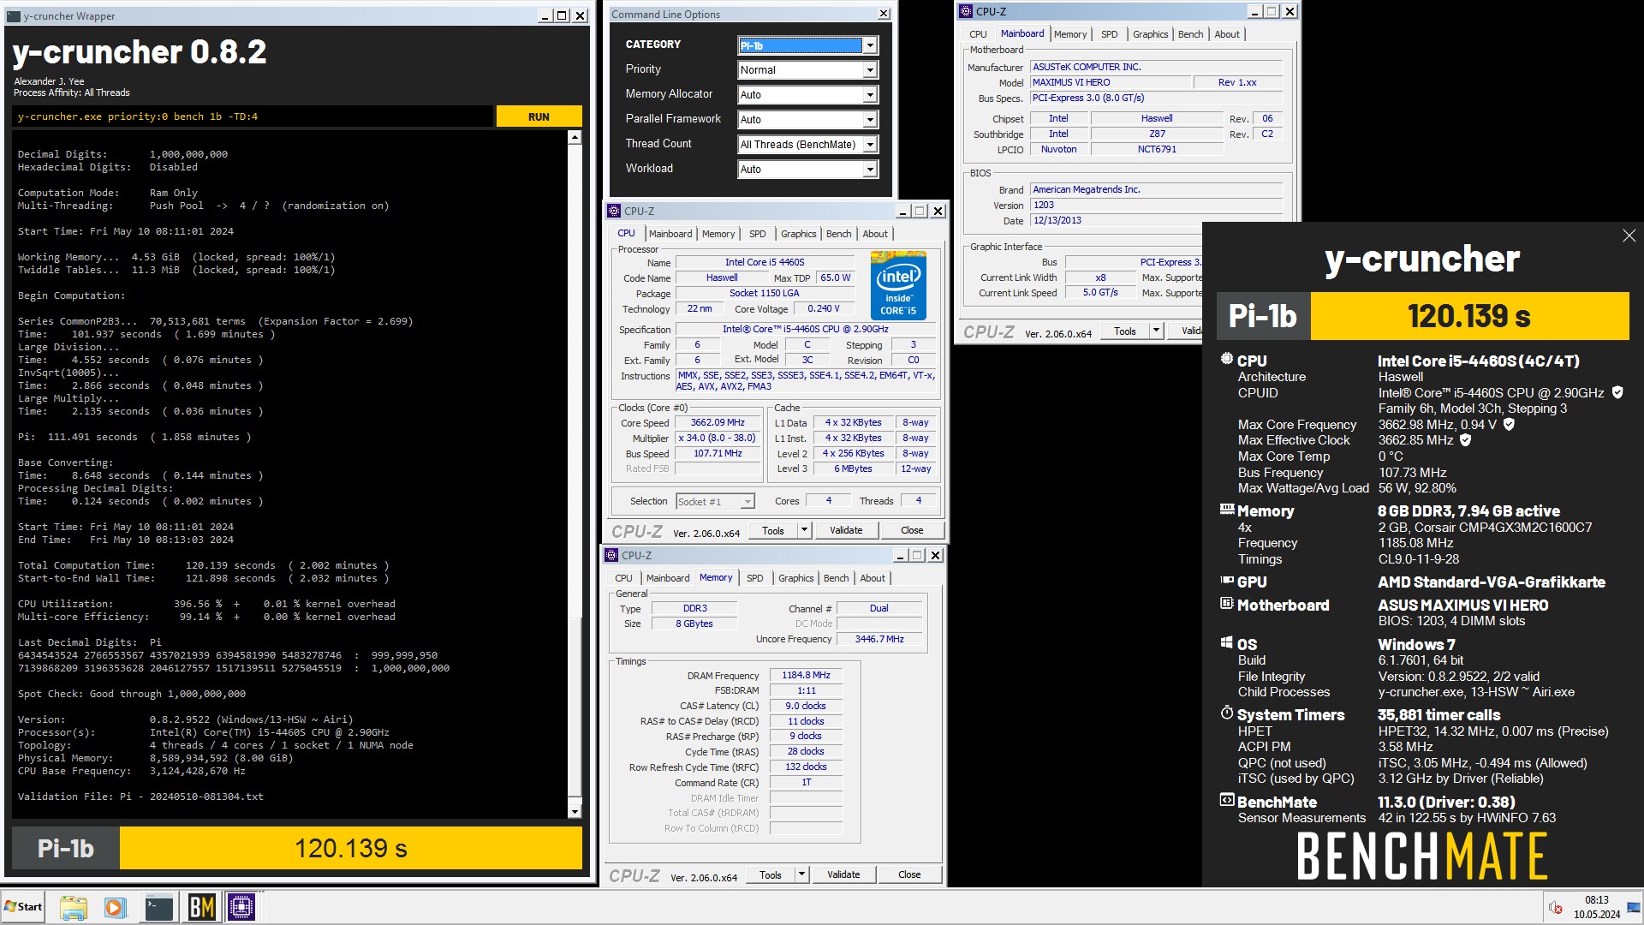Switch to Memory tab in CPU-Z CPU window
The image size is (1644, 925).
click(x=718, y=234)
